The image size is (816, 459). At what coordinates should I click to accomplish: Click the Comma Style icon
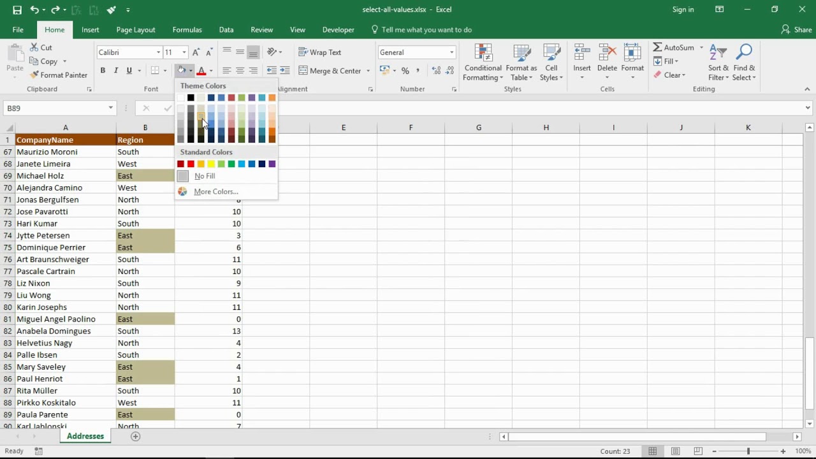[418, 71]
